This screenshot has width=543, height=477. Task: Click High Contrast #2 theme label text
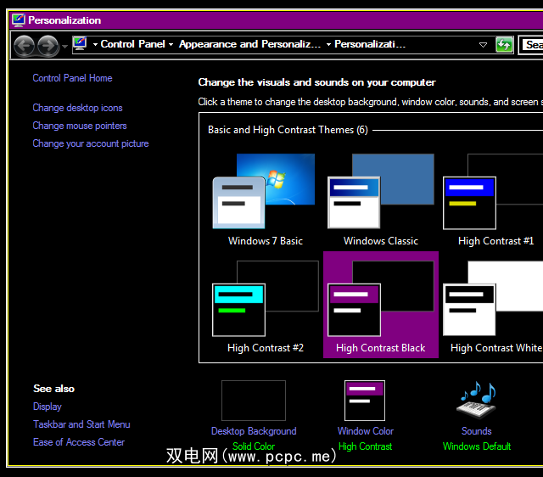pos(266,348)
